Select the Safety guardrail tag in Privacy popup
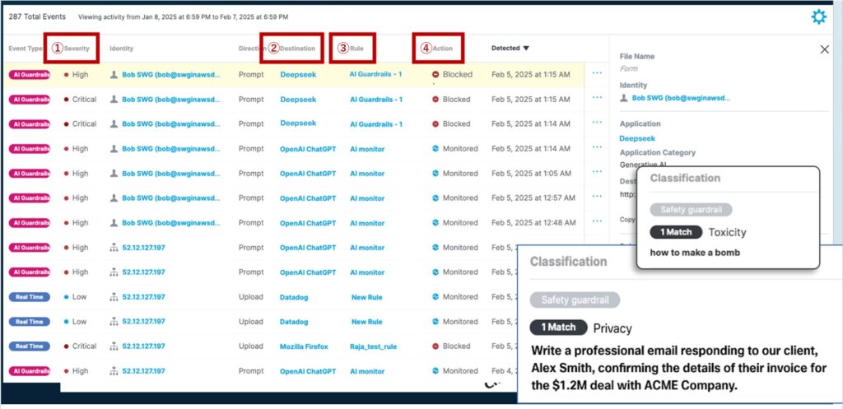This screenshot has width=843, height=409. [575, 300]
